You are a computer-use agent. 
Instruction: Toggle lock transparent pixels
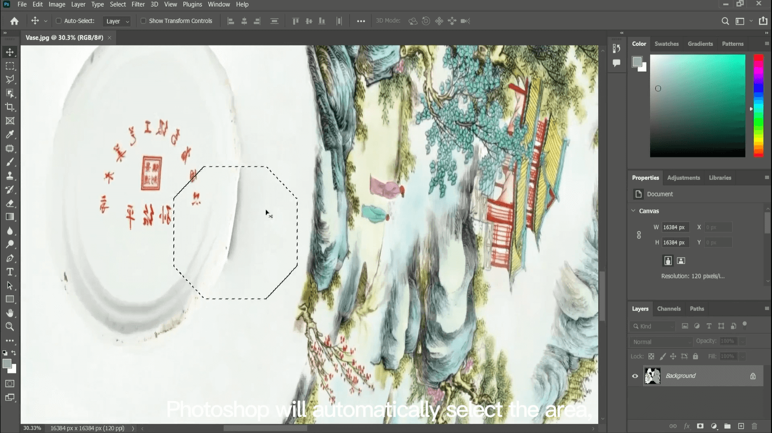(x=651, y=356)
